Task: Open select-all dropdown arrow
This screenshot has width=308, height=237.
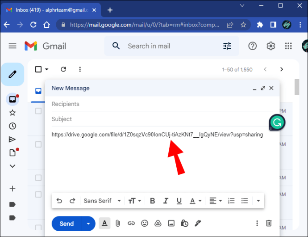Action: click(x=46, y=69)
